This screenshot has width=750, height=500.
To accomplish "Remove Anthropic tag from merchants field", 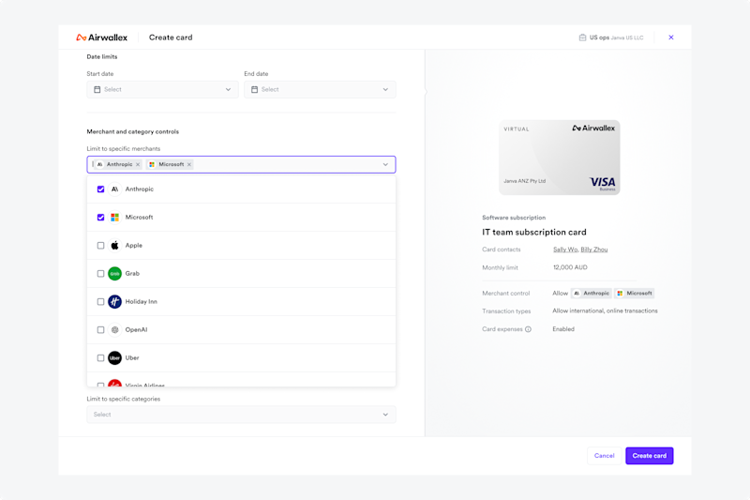I will tap(138, 164).
